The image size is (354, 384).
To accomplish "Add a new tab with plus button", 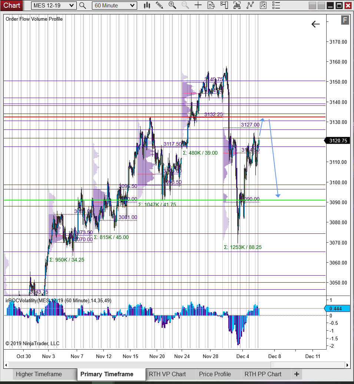I will click(296, 374).
